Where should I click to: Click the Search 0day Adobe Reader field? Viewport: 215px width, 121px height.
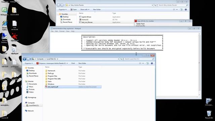[173, 5]
